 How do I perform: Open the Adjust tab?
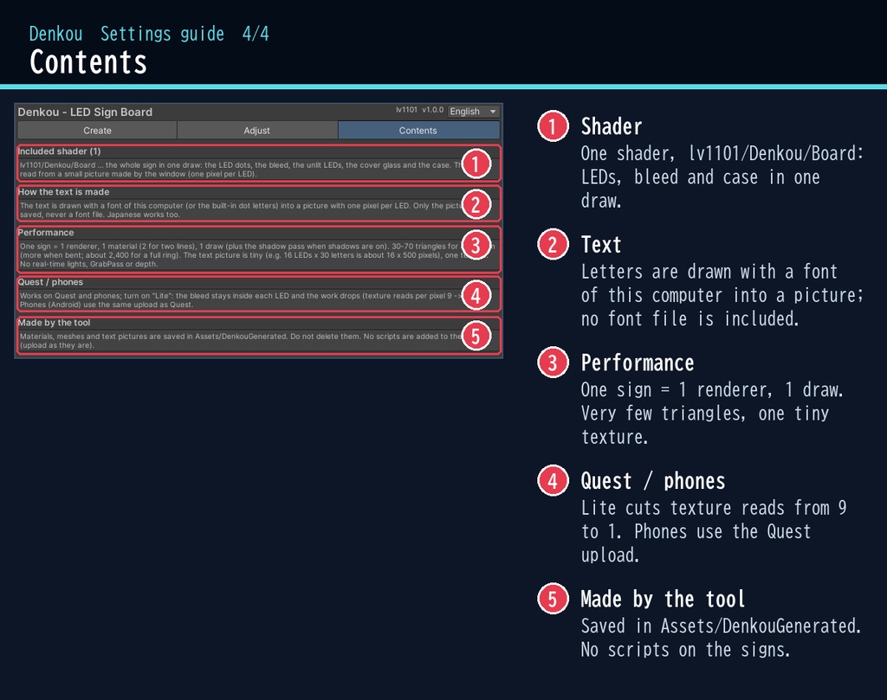point(256,131)
